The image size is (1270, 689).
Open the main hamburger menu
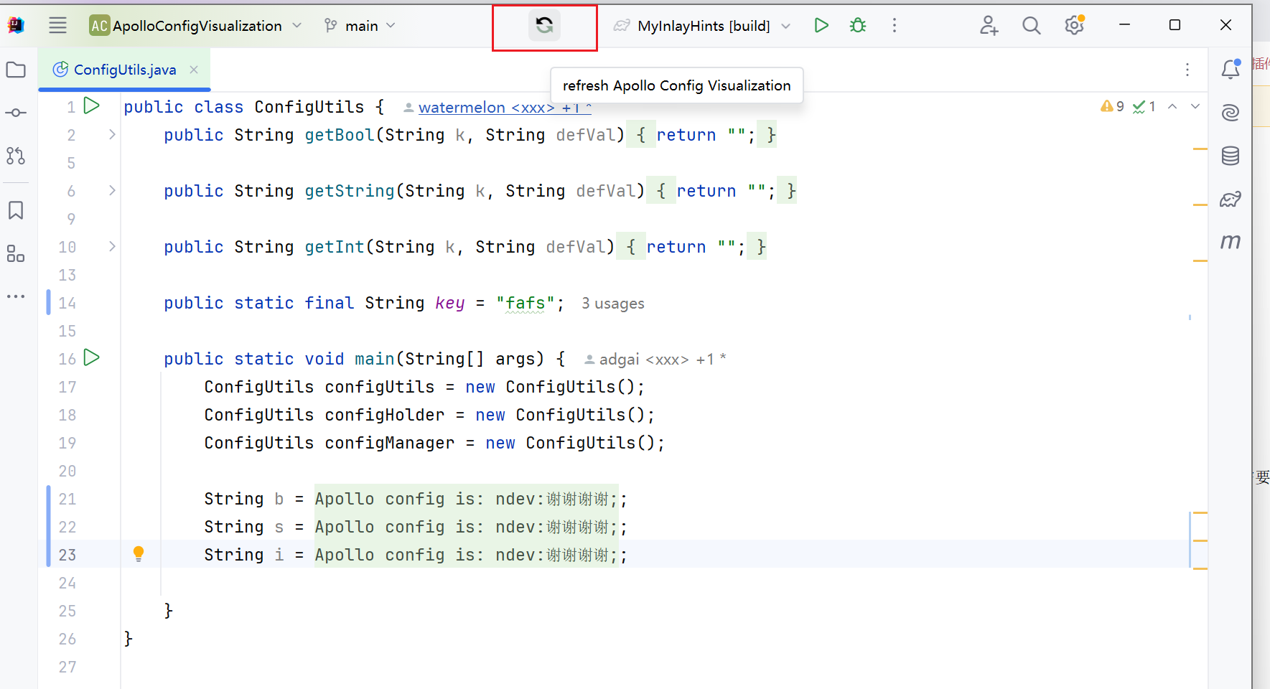(57, 26)
